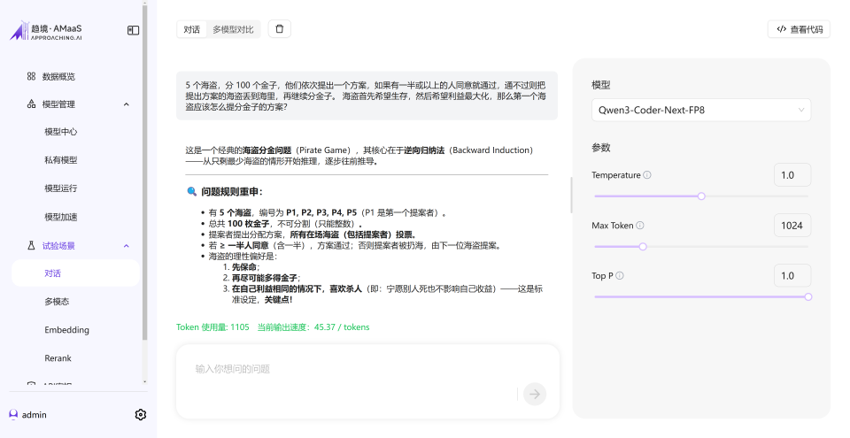Screen dimensions: 850x438
Task: Click the send arrow button
Action: [534, 394]
